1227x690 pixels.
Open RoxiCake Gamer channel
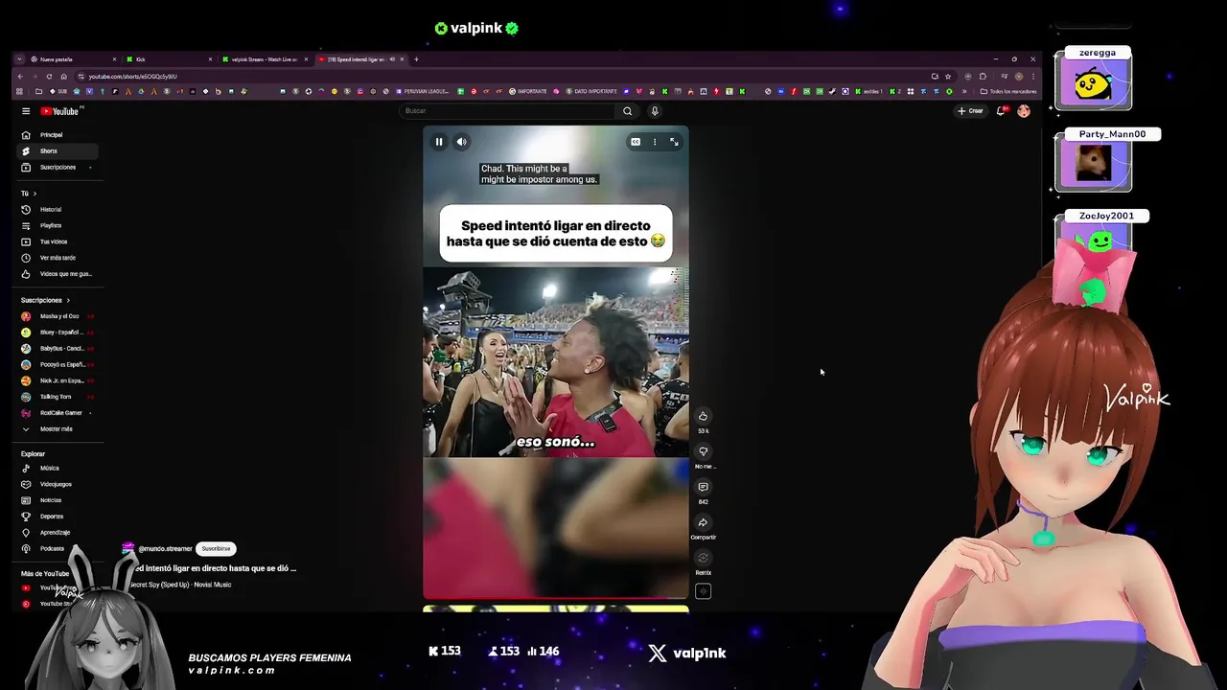point(58,413)
